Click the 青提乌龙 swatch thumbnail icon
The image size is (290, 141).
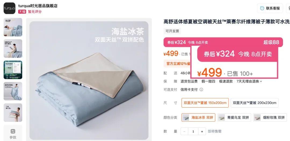coord(221,117)
